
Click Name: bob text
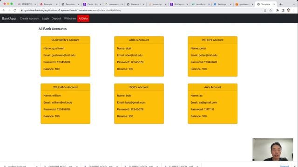point(124,96)
